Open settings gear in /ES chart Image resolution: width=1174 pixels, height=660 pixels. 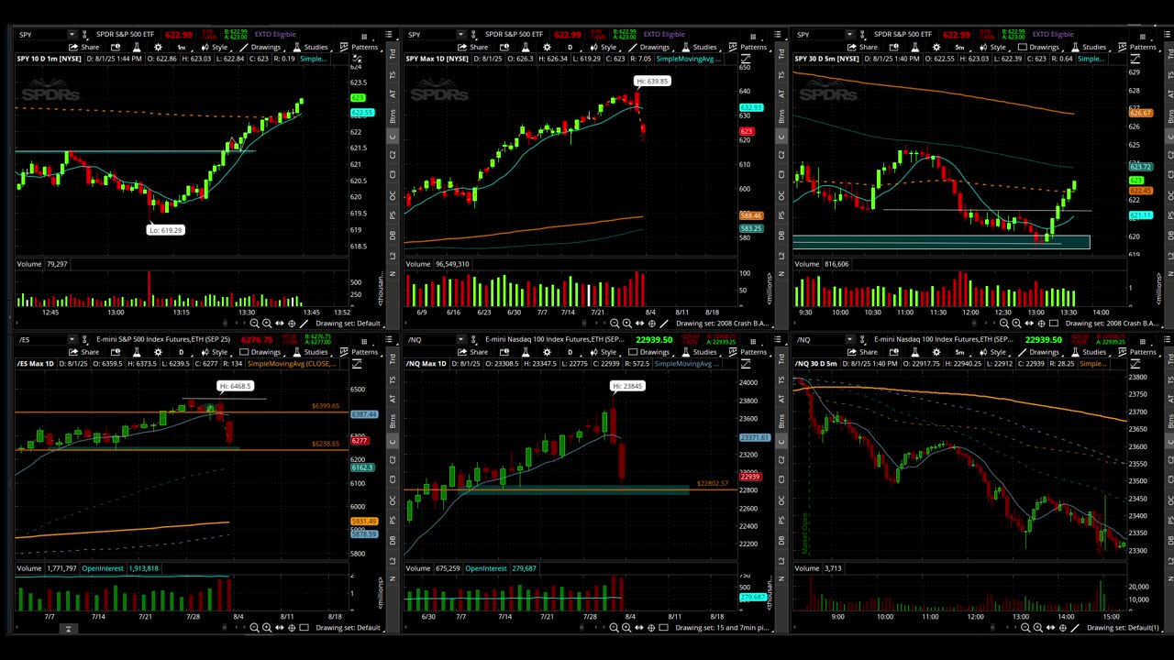click(x=158, y=352)
